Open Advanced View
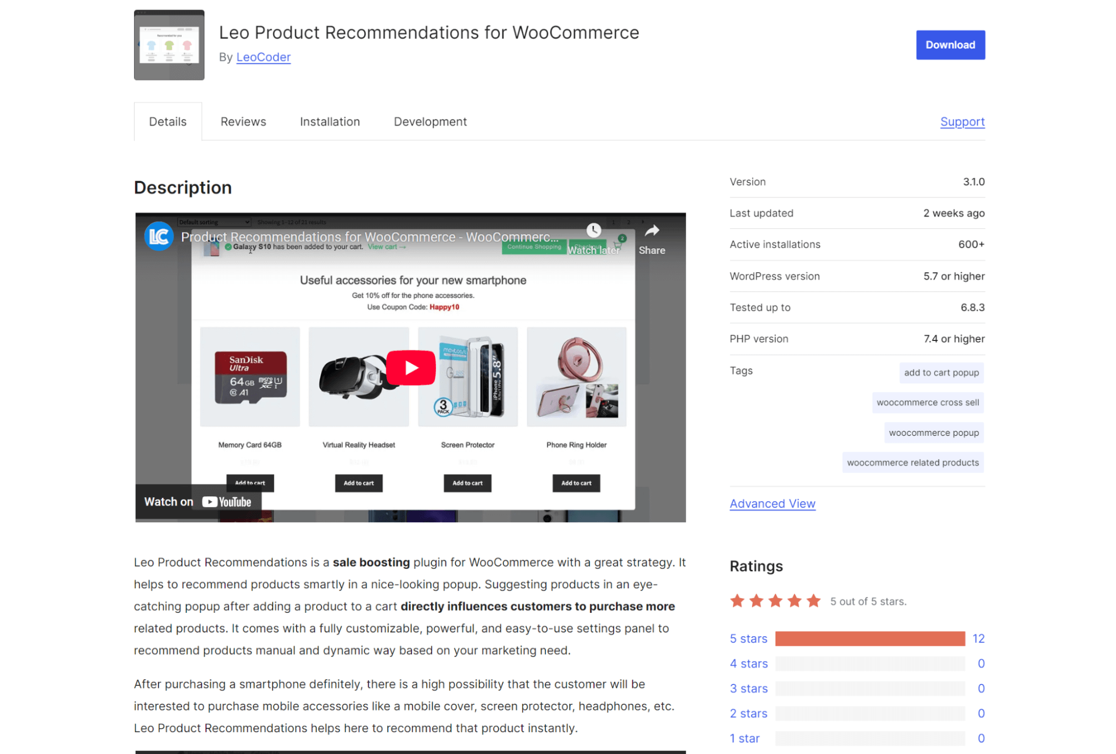Screen dimensions: 1116x754 (x=772, y=503)
